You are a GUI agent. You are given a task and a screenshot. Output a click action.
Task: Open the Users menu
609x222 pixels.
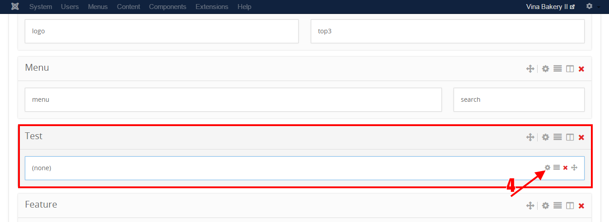70,7
